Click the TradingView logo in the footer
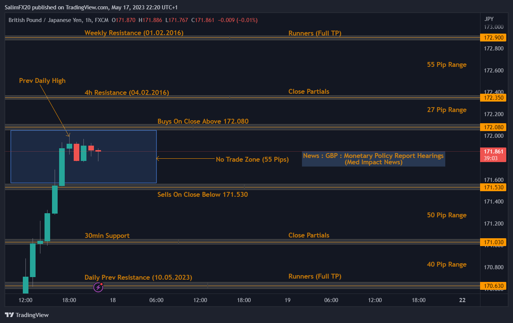The image size is (513, 323). point(27,315)
